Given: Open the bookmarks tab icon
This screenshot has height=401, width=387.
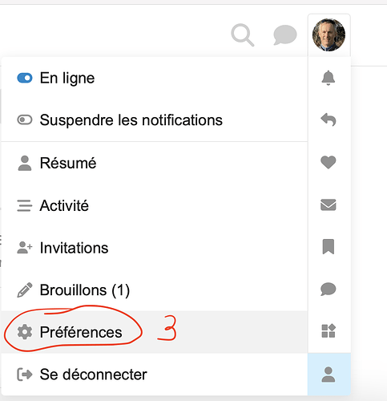Looking at the screenshot, I should click(329, 246).
